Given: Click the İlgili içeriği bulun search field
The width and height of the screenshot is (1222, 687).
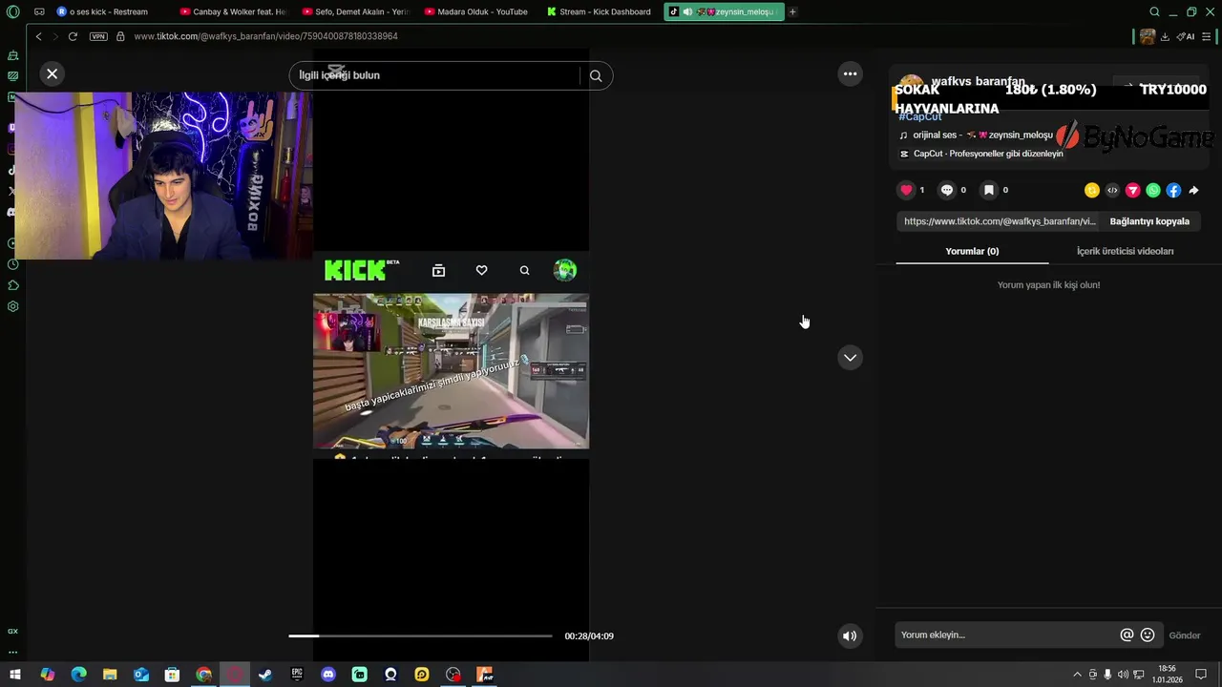Looking at the screenshot, I should click(436, 75).
